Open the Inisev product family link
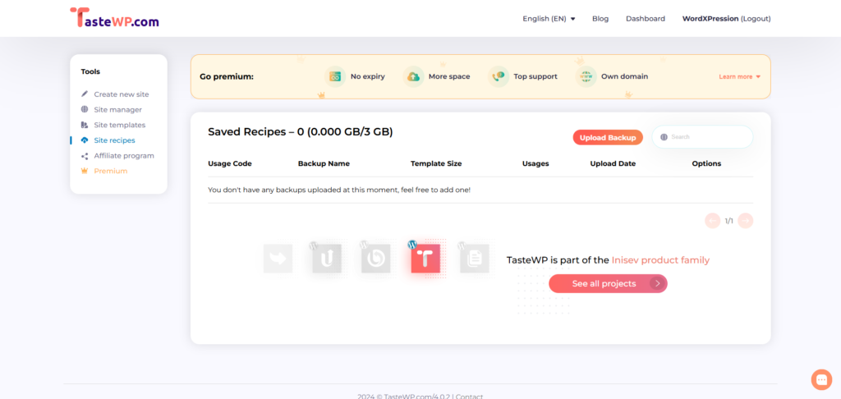Viewport: 841px width, 399px height. [x=660, y=260]
